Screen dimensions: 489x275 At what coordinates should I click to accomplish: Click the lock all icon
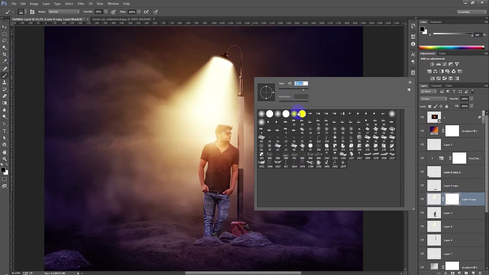point(446,106)
